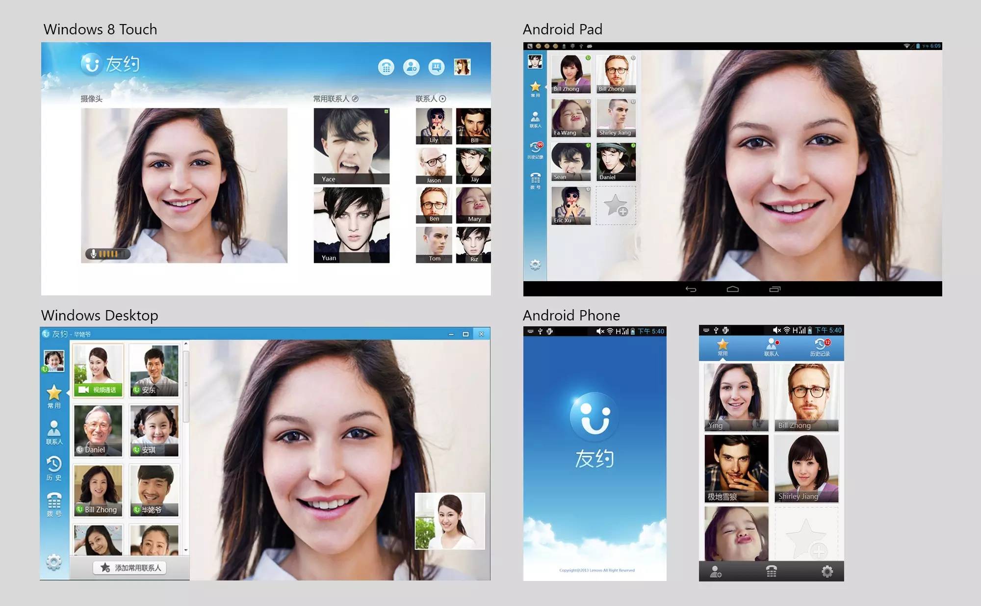Click the add contact icon in the Windows 8 Touch header

tap(411, 67)
